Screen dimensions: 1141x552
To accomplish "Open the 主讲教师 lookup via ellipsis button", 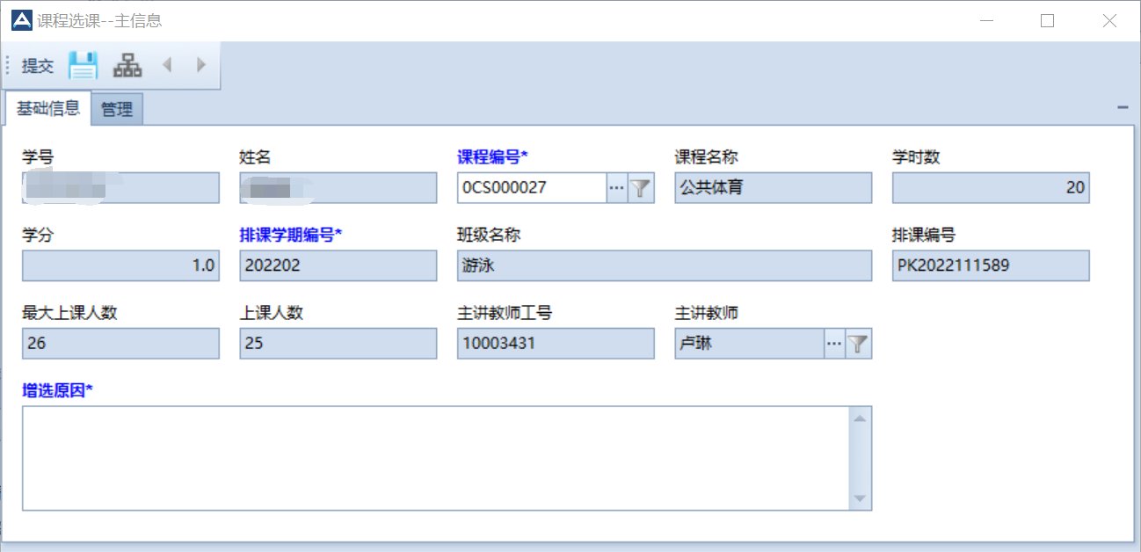I will tap(834, 343).
